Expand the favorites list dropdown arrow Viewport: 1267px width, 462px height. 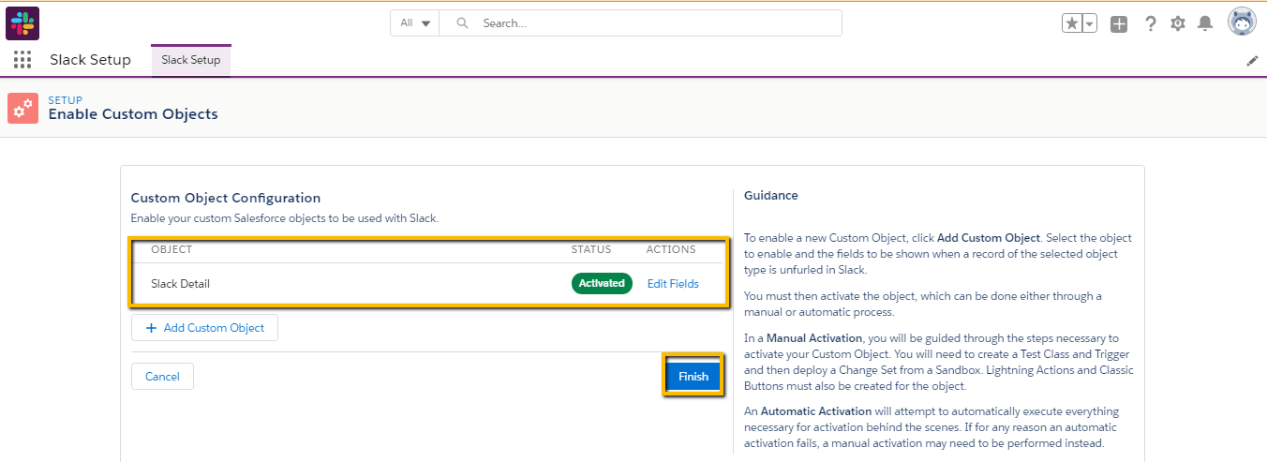click(1090, 23)
